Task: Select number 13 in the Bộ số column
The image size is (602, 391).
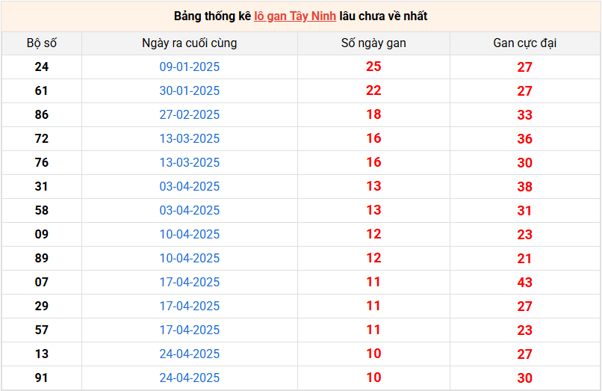Action: point(42,354)
